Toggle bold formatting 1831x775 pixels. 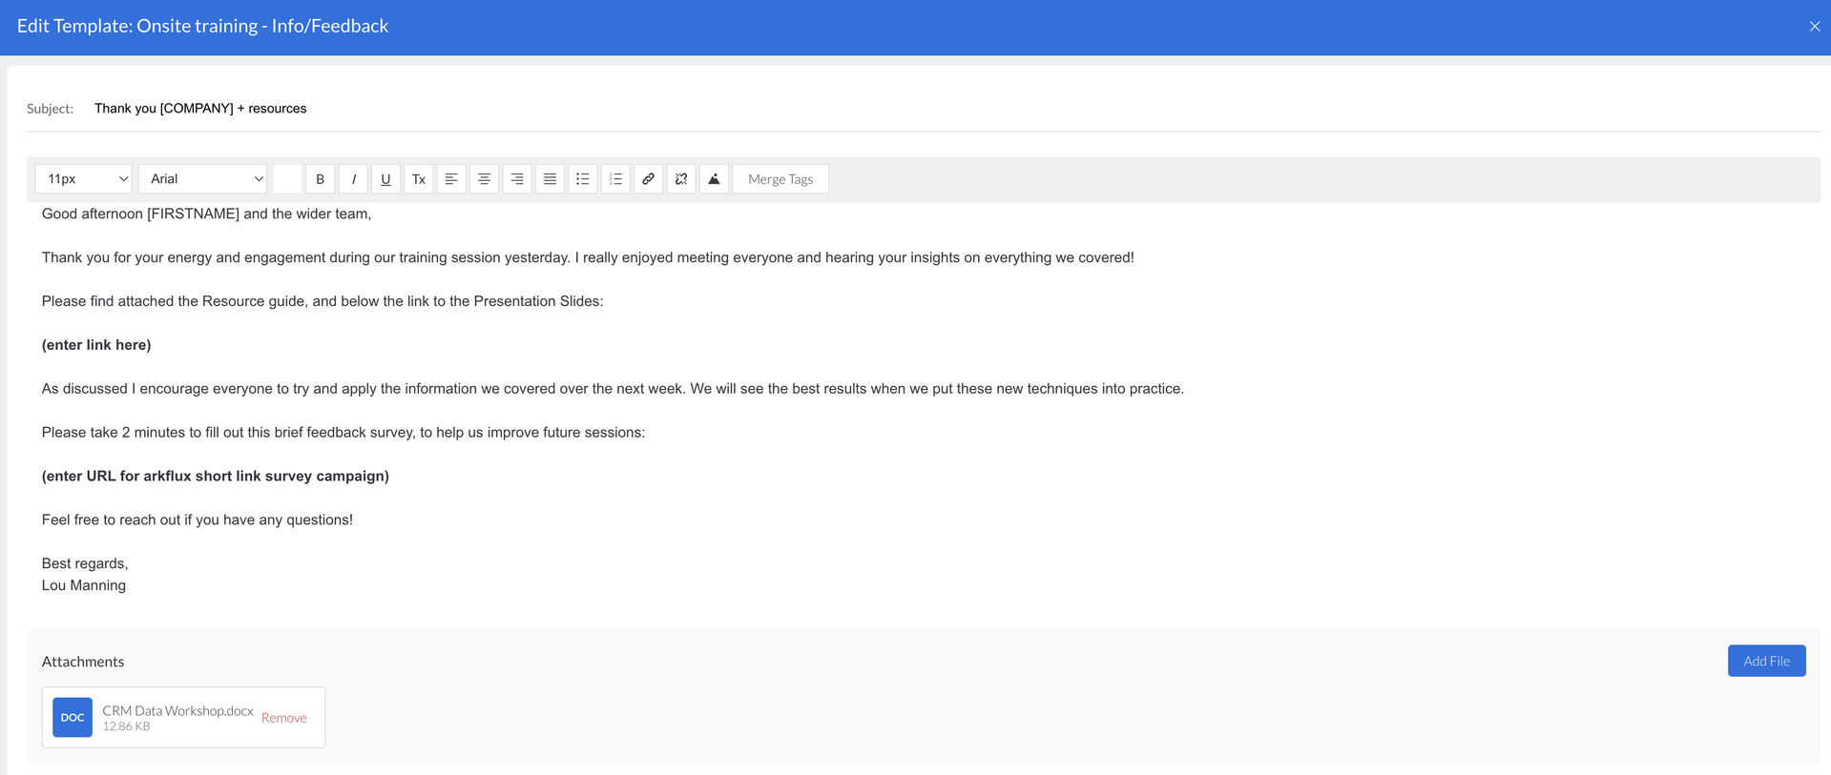tap(320, 179)
